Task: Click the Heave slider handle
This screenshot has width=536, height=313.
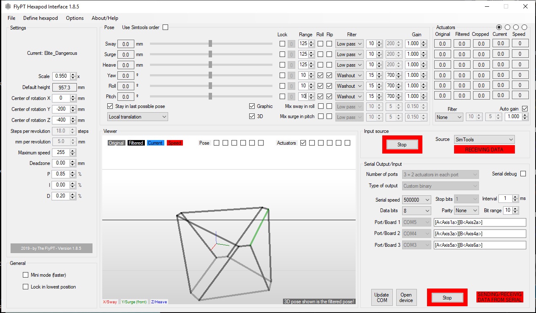Action: click(210, 65)
